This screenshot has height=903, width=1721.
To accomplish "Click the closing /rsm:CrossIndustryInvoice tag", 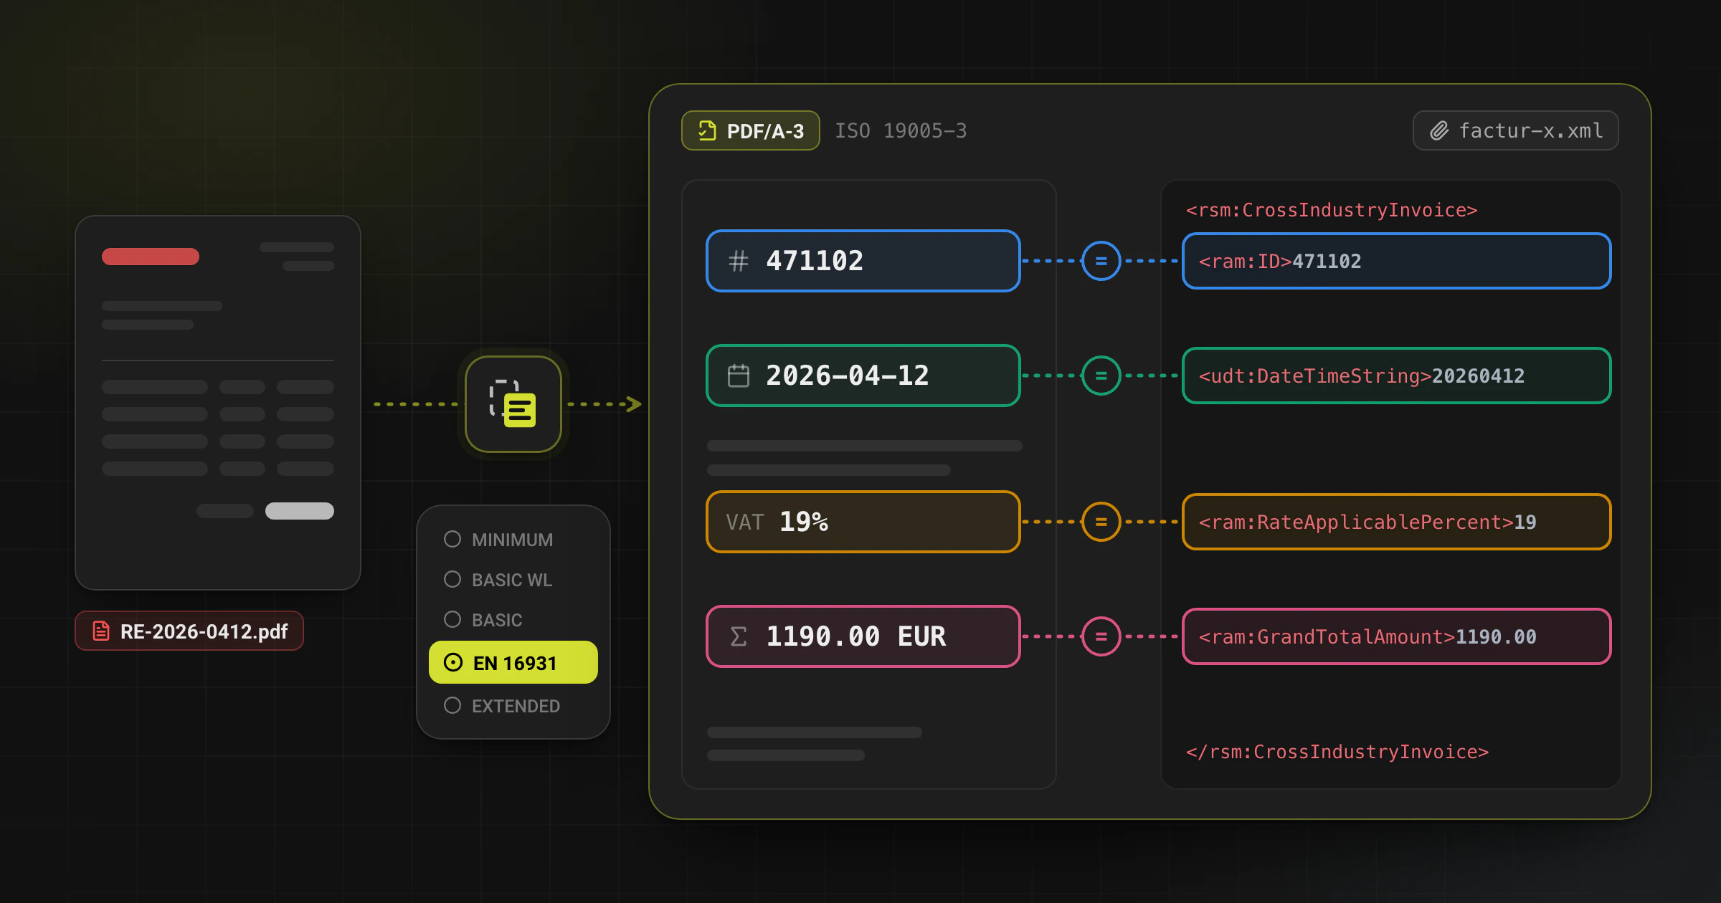I will 1337,752.
